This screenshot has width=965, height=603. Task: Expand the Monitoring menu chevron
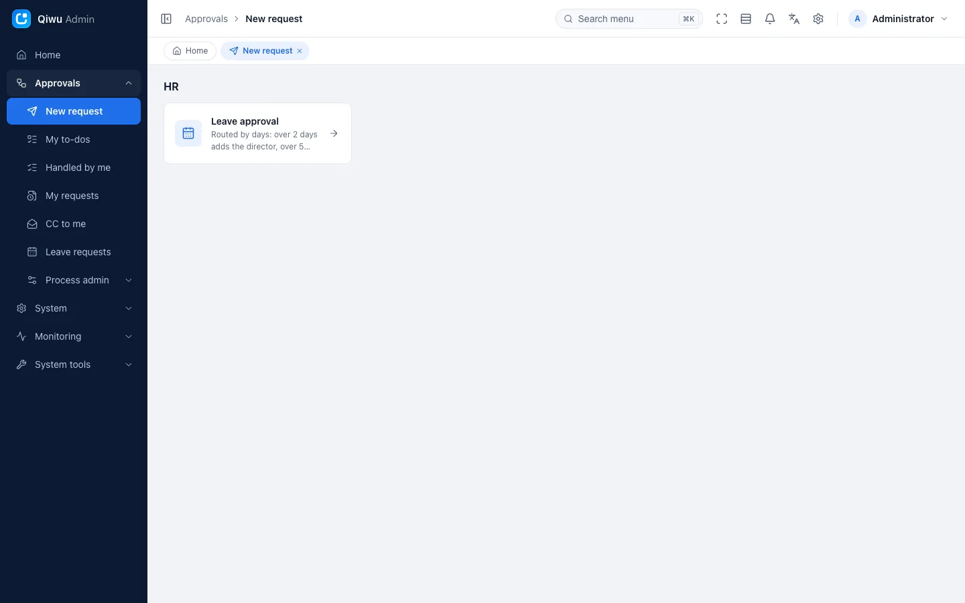pos(129,336)
